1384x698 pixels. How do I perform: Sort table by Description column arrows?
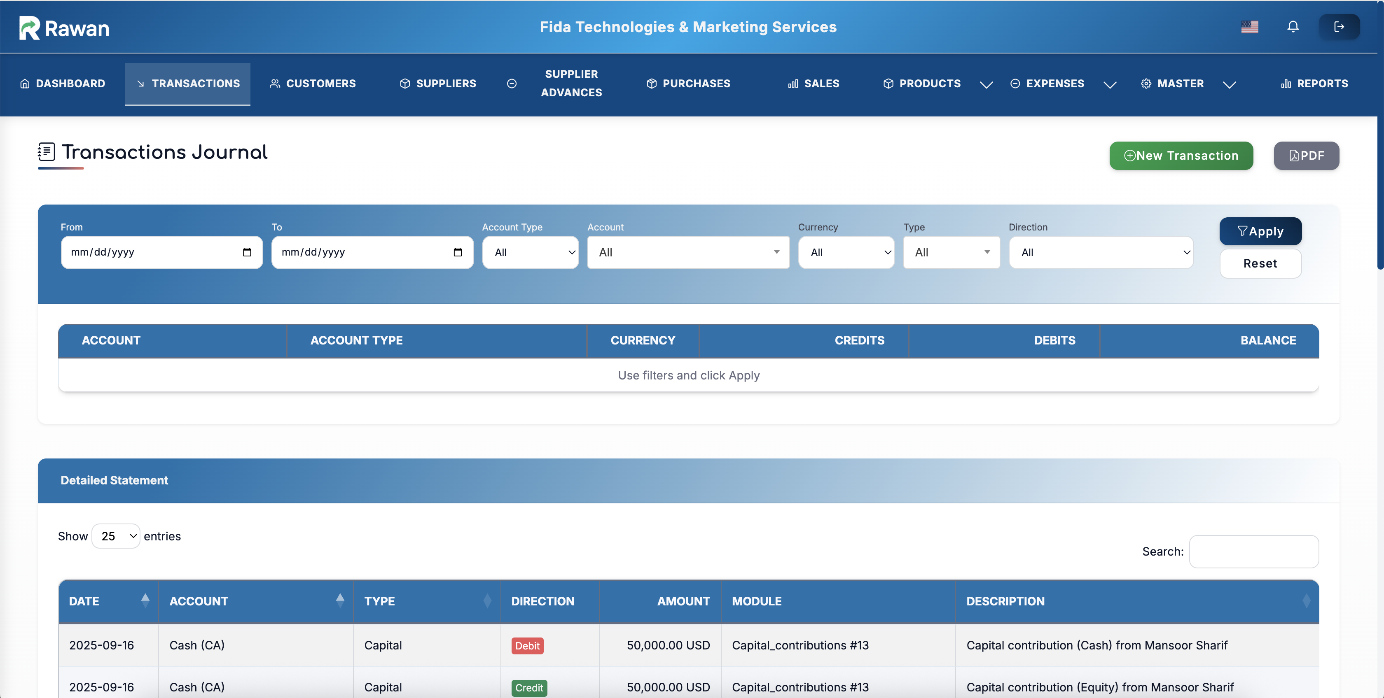[x=1306, y=600]
